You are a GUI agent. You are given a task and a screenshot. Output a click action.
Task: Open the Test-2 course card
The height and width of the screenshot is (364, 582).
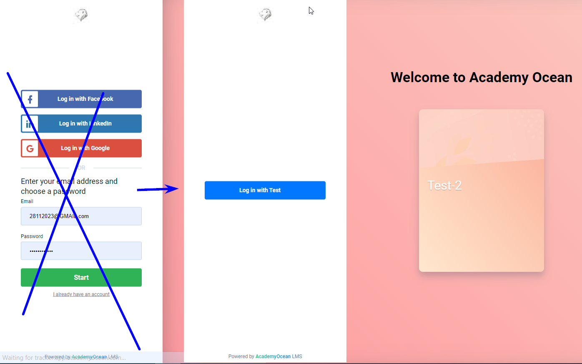tap(482, 191)
